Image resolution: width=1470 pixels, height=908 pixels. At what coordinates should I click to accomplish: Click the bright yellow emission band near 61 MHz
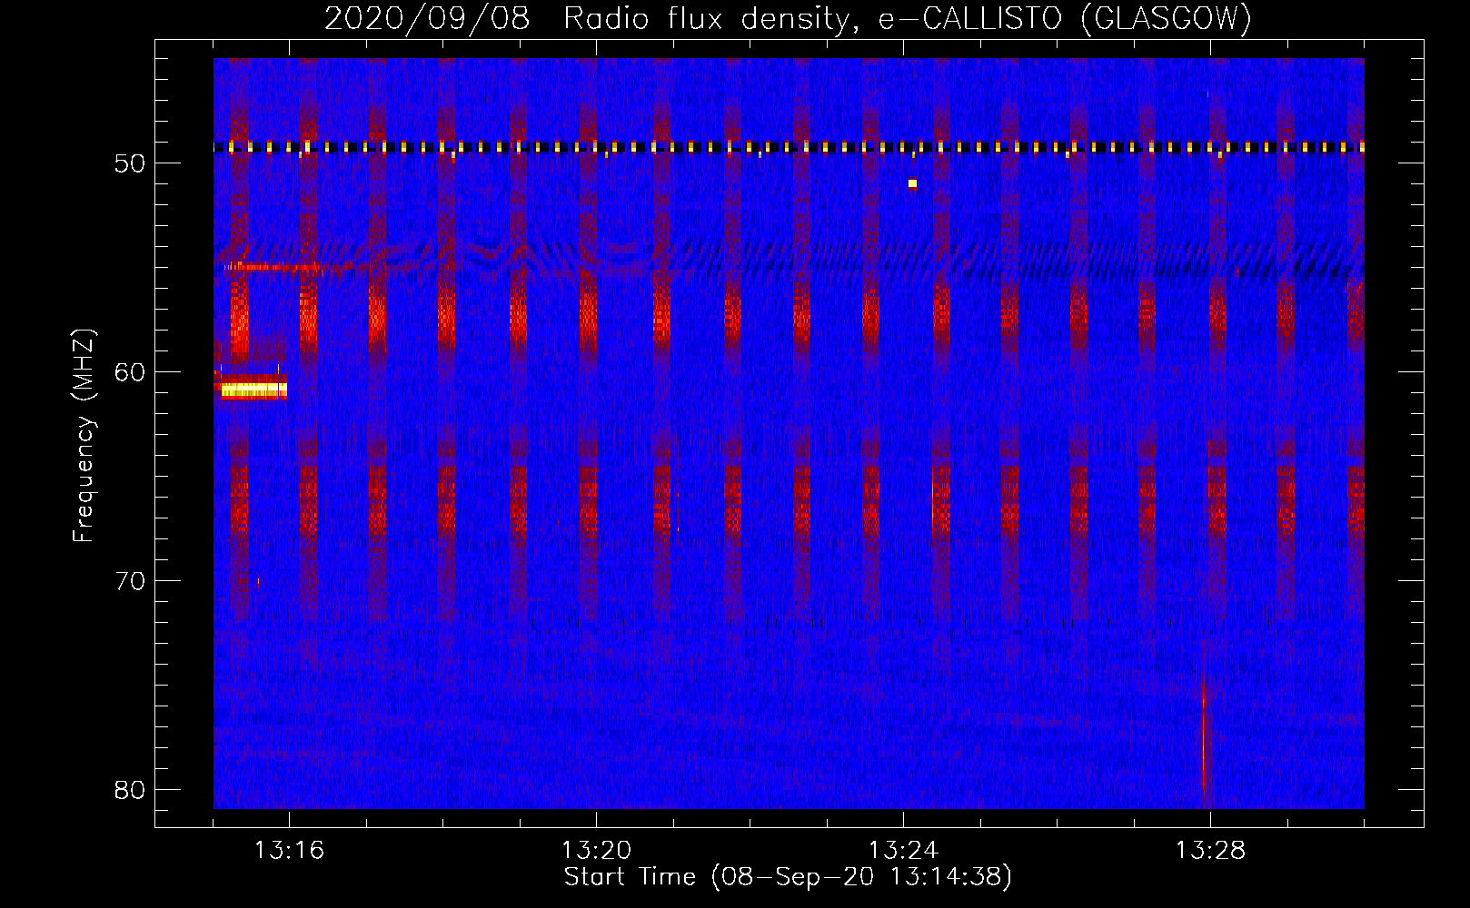[x=253, y=390]
